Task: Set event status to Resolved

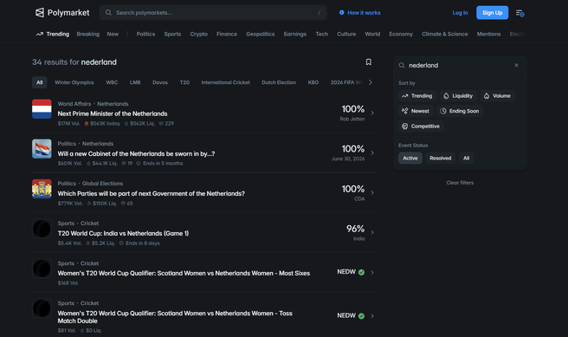Action: (x=440, y=158)
